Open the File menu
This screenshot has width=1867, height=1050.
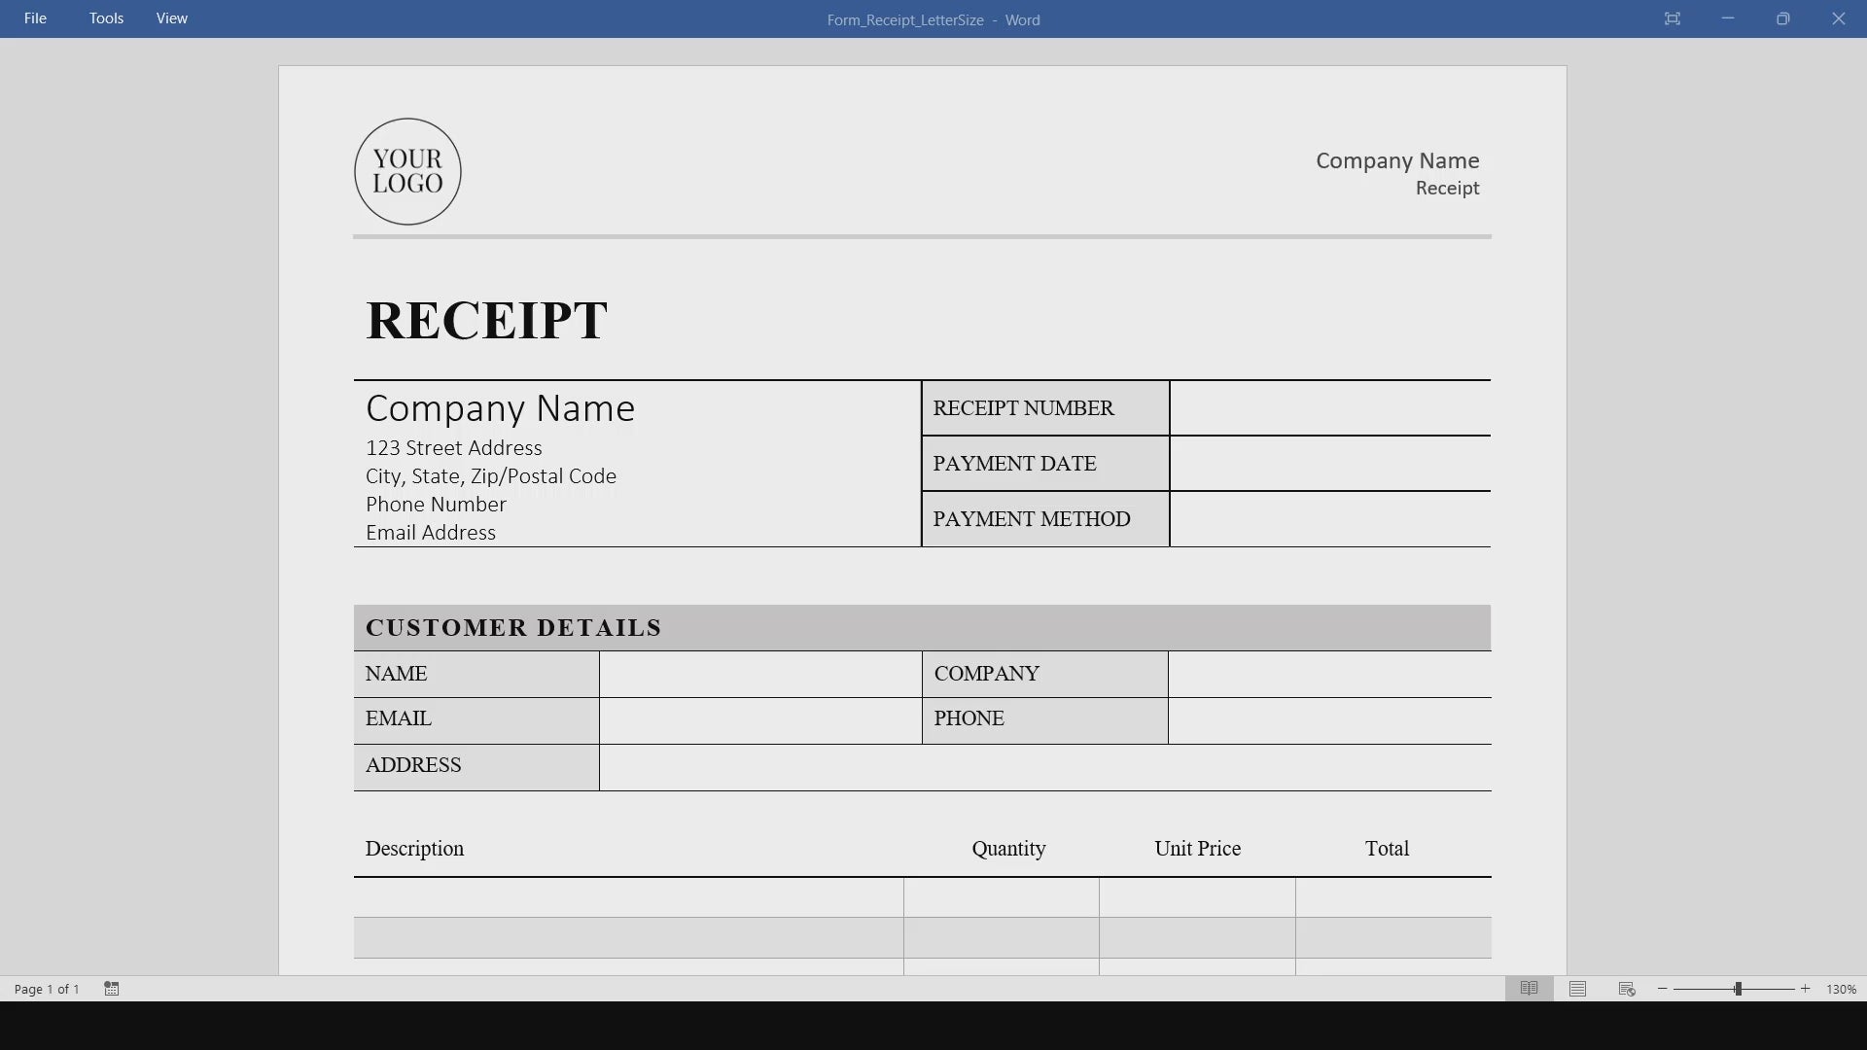point(35,18)
